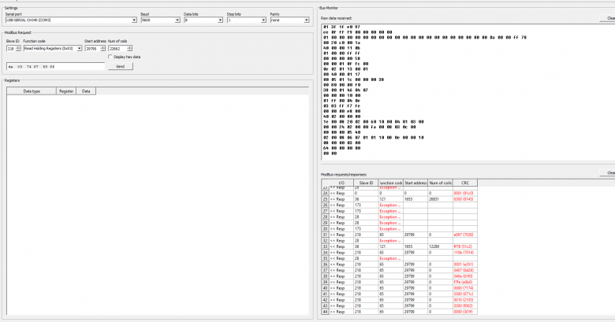This screenshot has height=322, width=615.
Task: Click the Function code column header
Action: pyautogui.click(x=390, y=183)
